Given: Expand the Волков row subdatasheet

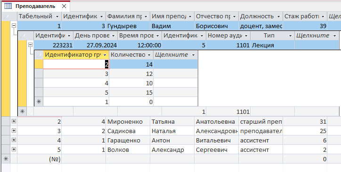Looking at the screenshot, I should (14, 150).
